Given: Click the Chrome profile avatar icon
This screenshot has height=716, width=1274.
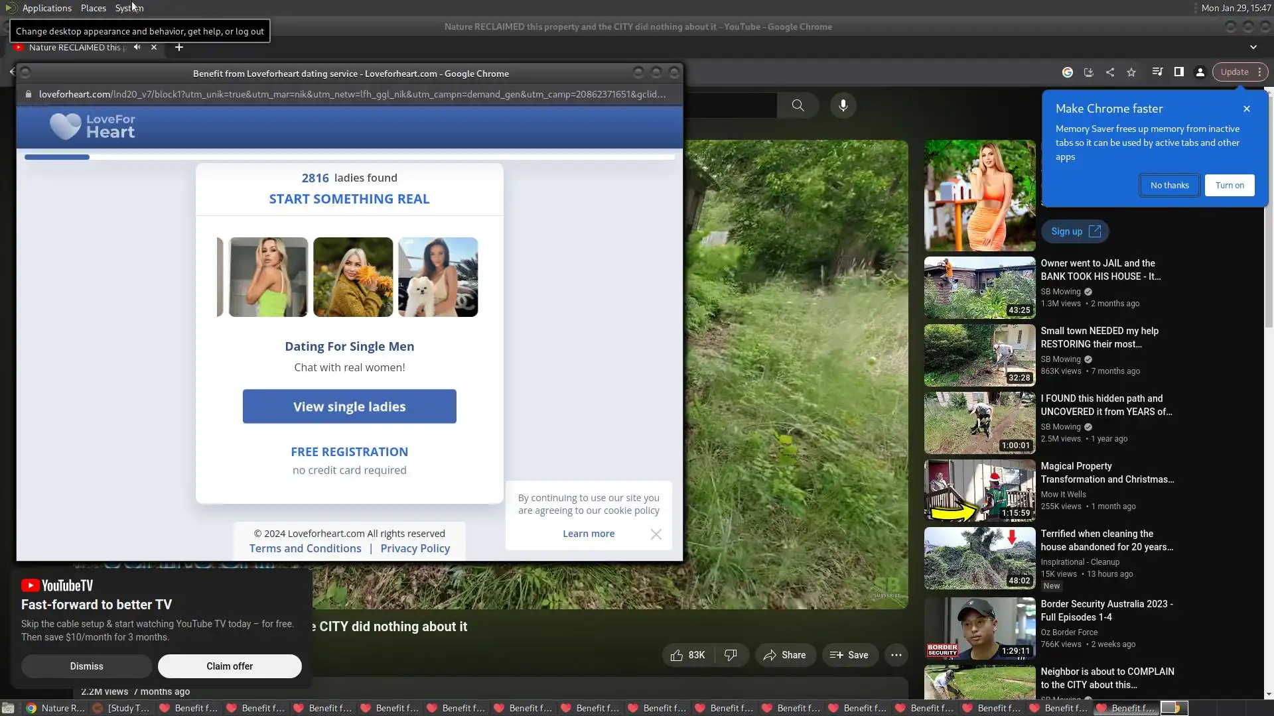Looking at the screenshot, I should tap(1200, 72).
